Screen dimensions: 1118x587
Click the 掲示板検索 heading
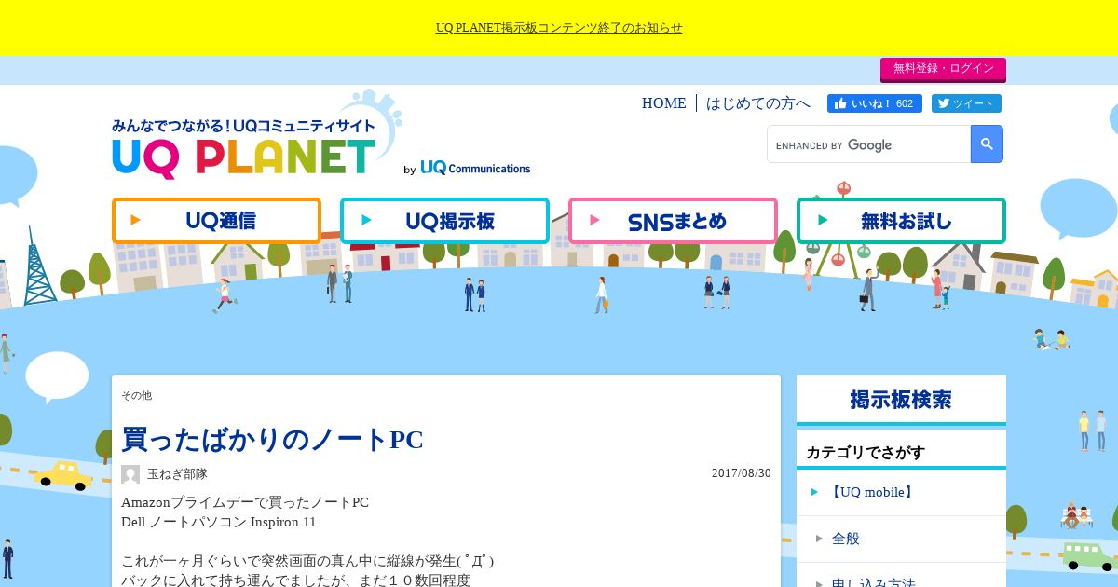coord(901,400)
